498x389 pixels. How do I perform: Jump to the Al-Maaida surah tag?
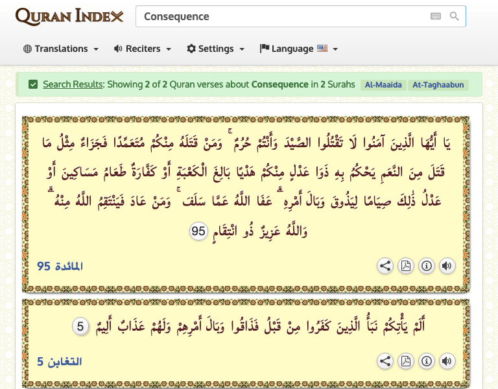click(x=383, y=85)
